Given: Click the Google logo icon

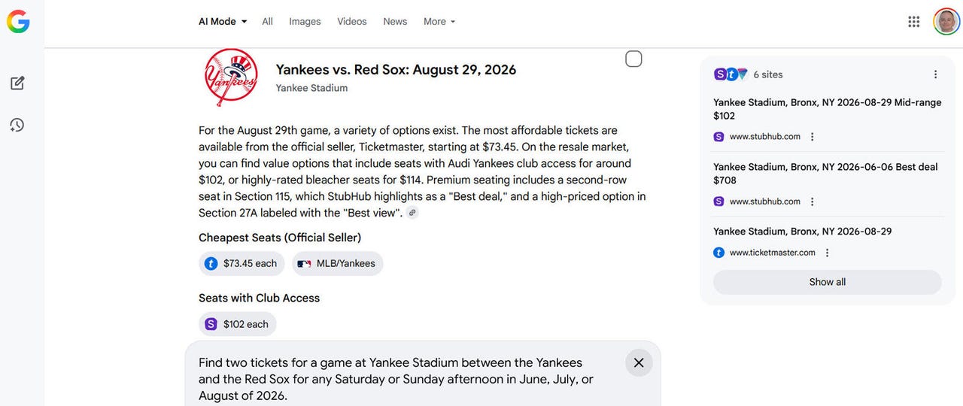Looking at the screenshot, I should [18, 22].
